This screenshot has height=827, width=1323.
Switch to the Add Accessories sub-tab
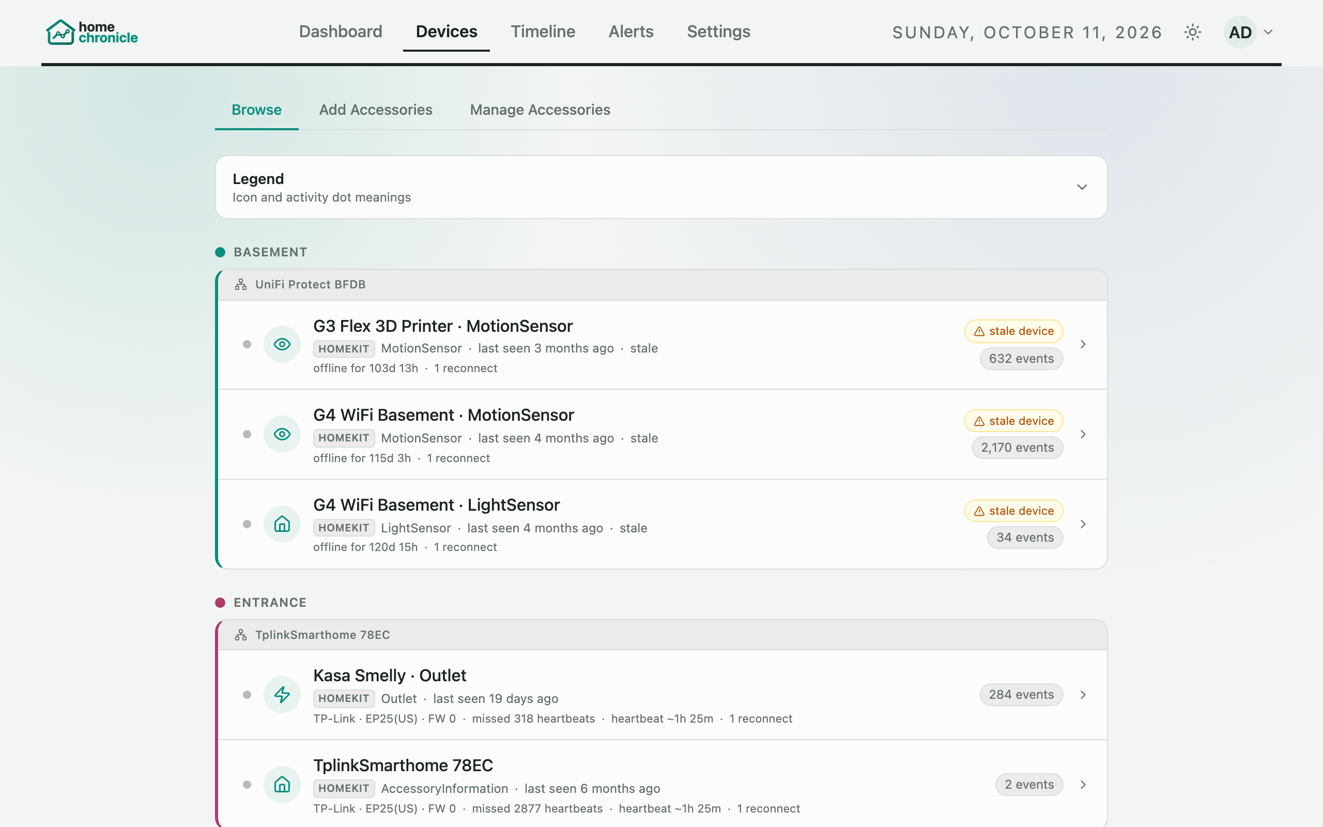(x=376, y=110)
